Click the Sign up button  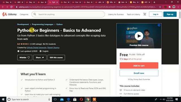tap(170, 14)
